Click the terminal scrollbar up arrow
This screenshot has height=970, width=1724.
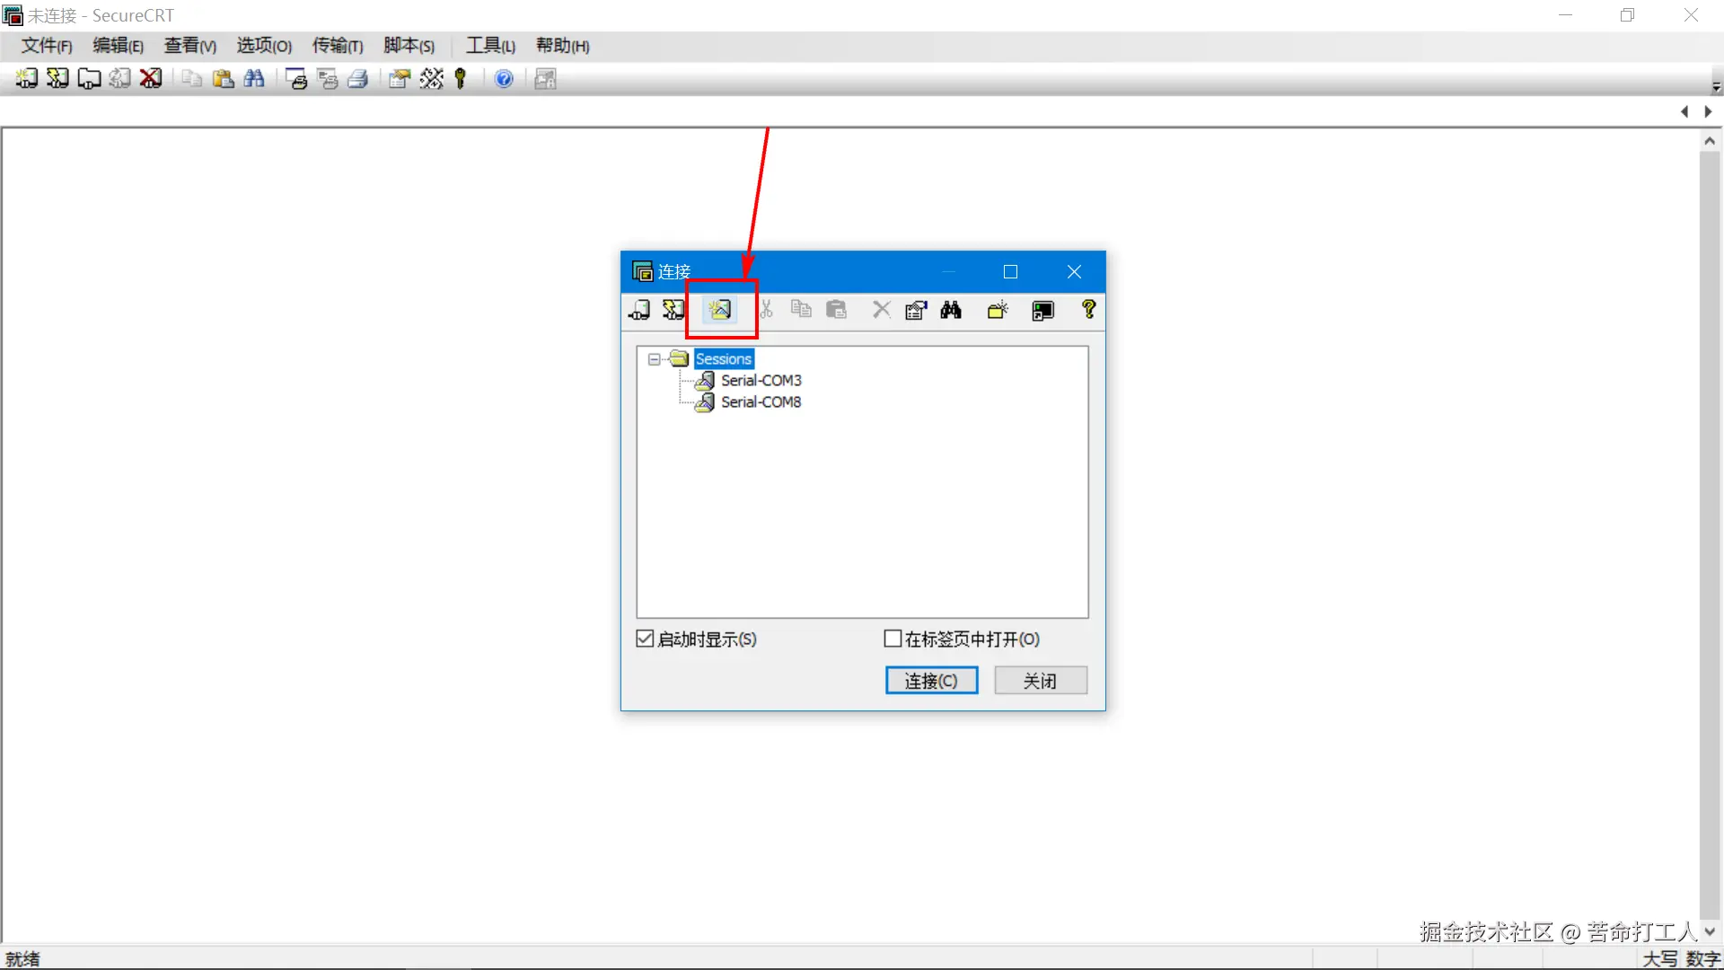pos(1710,141)
